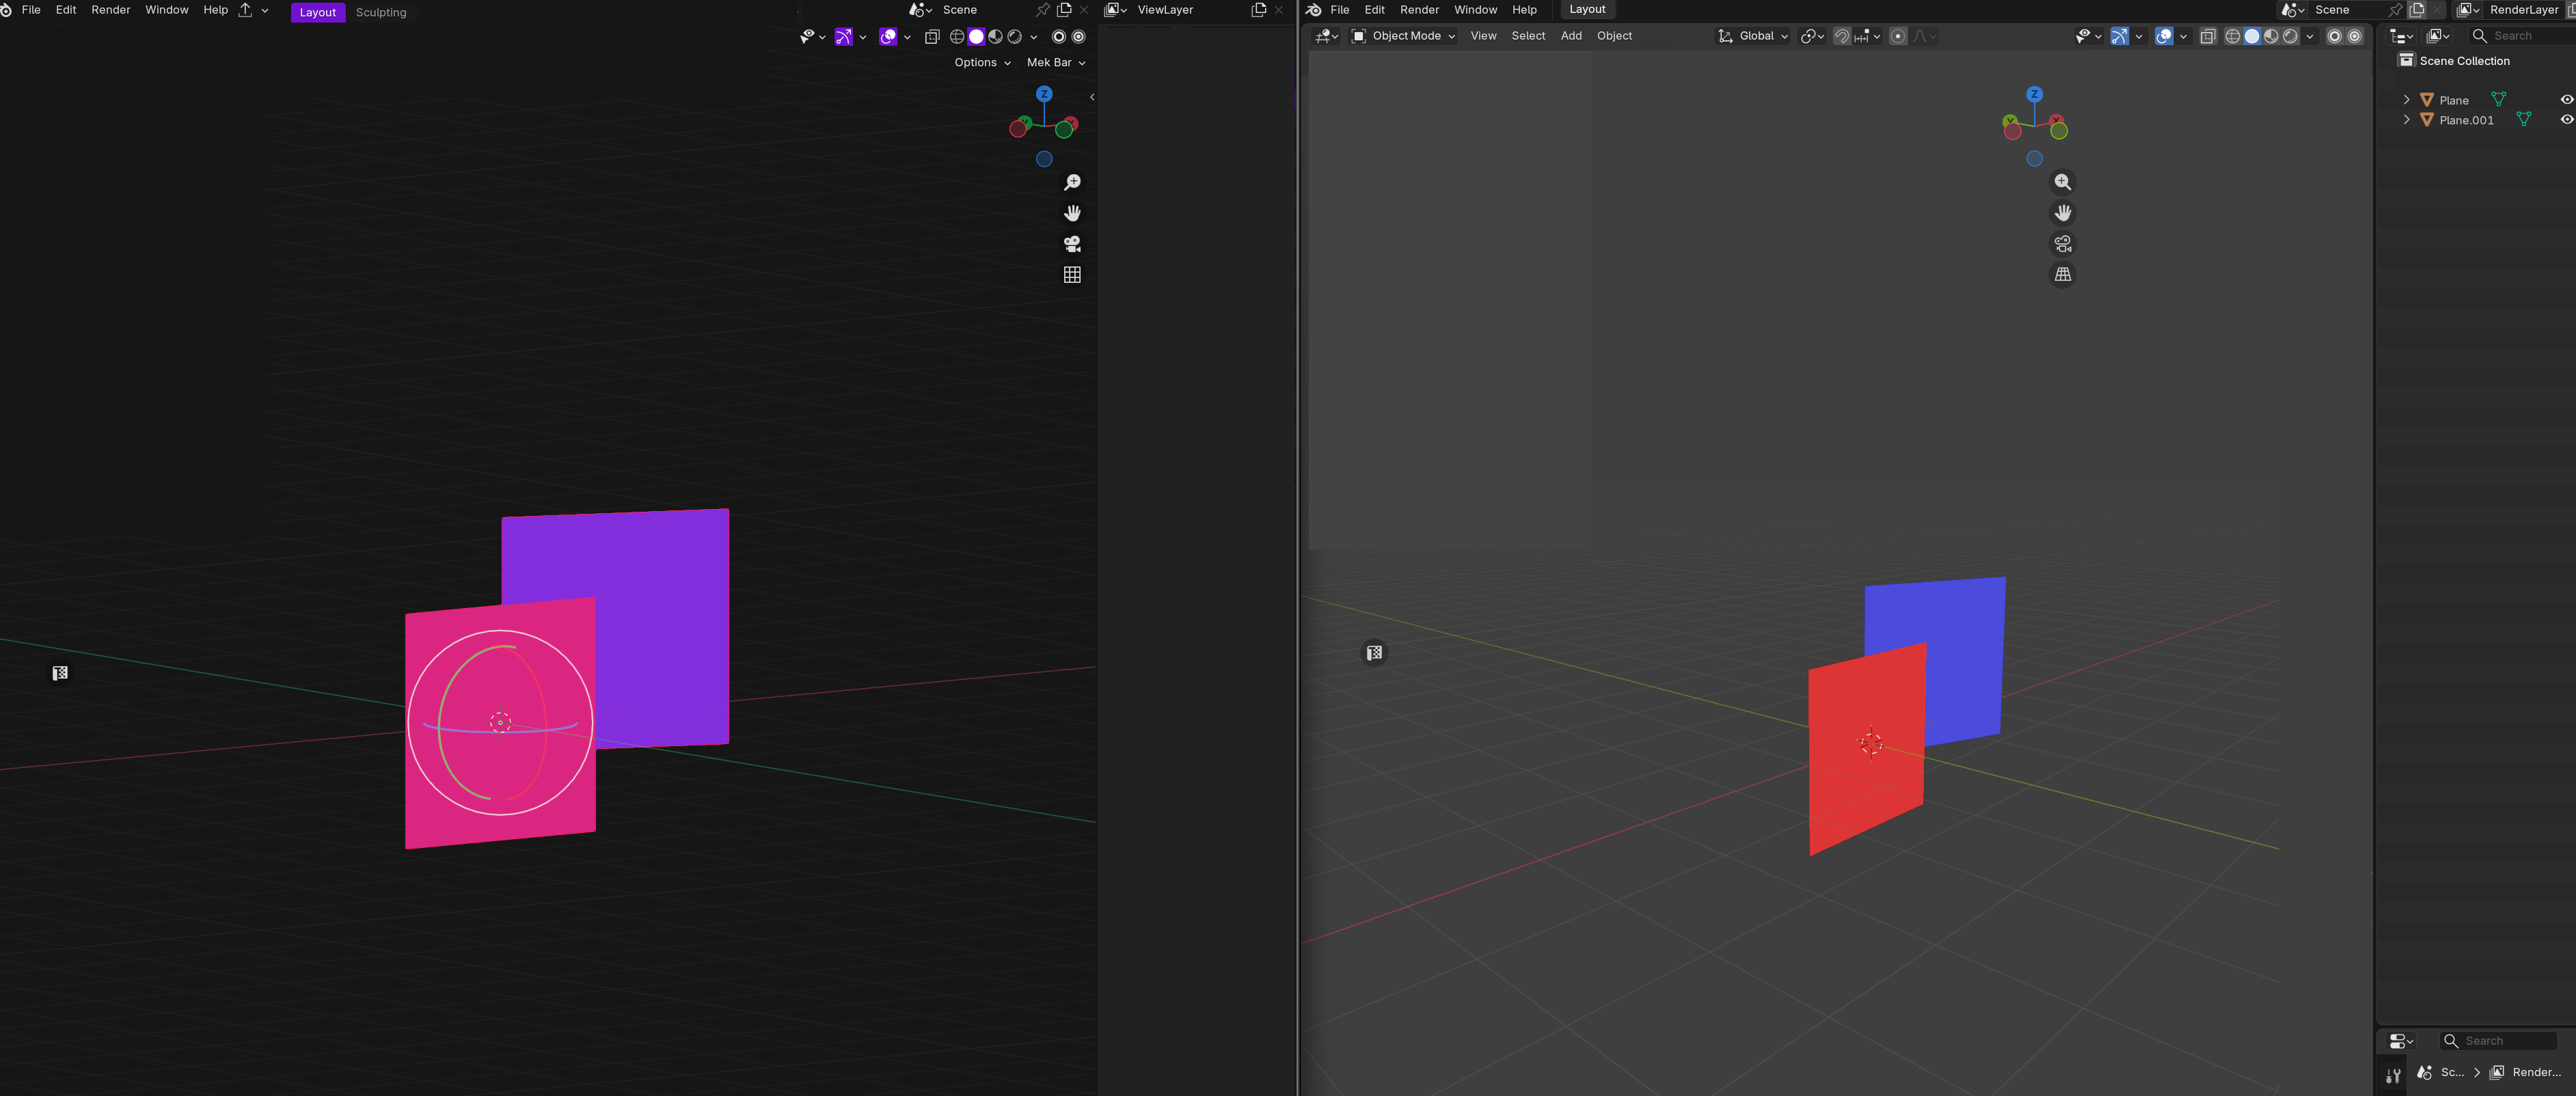Toggle camera view icon in left viewport
This screenshot has width=2576, height=1096.
tap(1072, 244)
